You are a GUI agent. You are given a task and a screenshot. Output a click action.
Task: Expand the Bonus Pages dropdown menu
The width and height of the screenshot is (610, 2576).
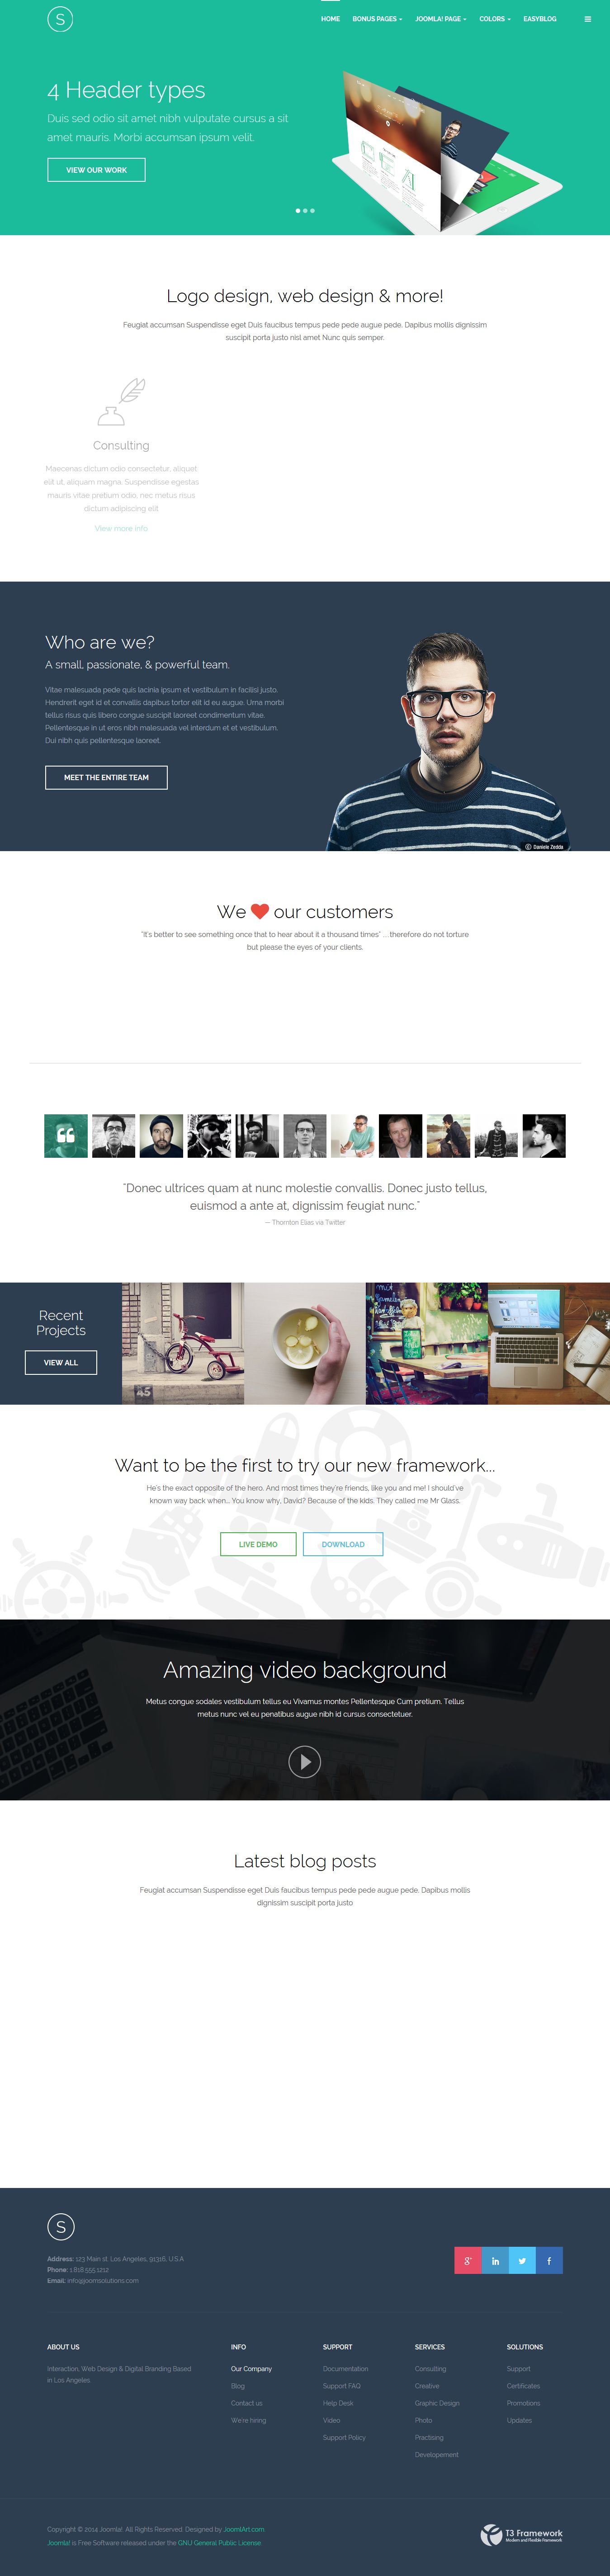click(x=377, y=19)
